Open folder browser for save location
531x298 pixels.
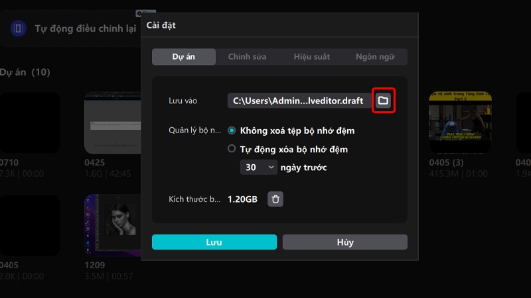(x=383, y=101)
